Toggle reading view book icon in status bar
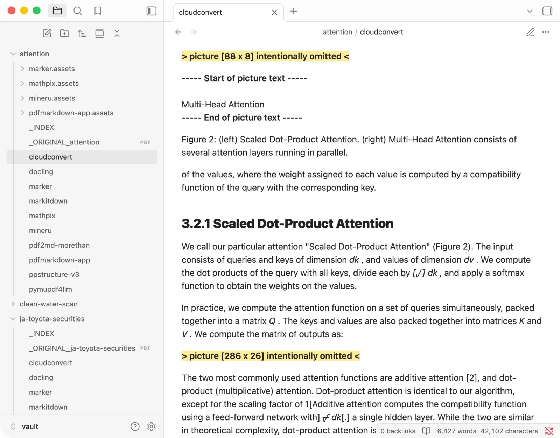Image resolution: width=560 pixels, height=438 pixels. [x=426, y=431]
